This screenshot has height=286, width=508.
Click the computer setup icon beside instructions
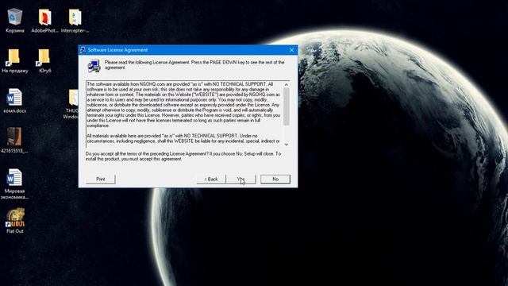coord(94,66)
